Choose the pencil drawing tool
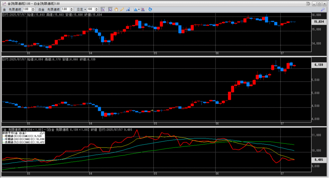 click(x=122, y=10)
